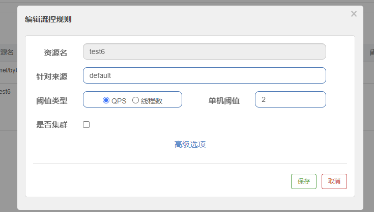Click the 针对来源 field label
Image resolution: width=374 pixels, height=212 pixels.
point(52,76)
